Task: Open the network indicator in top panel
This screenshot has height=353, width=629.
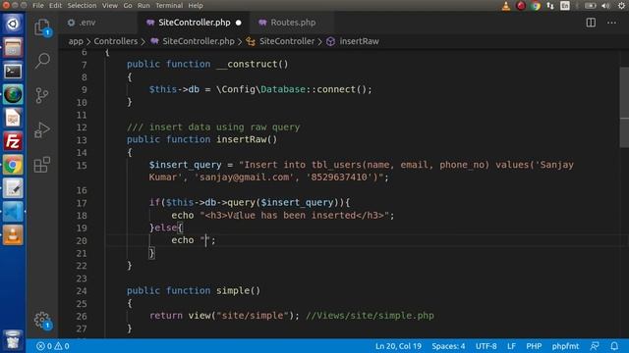Action: 550,6
